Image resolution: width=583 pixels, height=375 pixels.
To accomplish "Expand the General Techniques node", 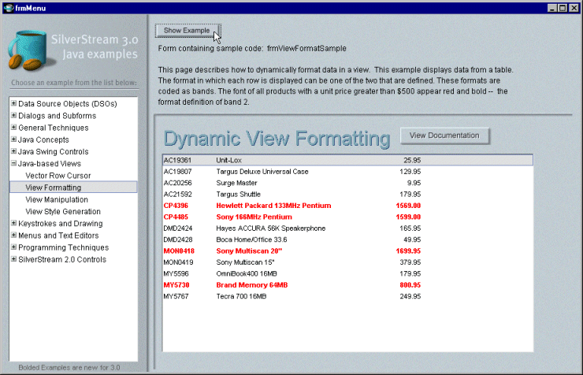I will [13, 127].
